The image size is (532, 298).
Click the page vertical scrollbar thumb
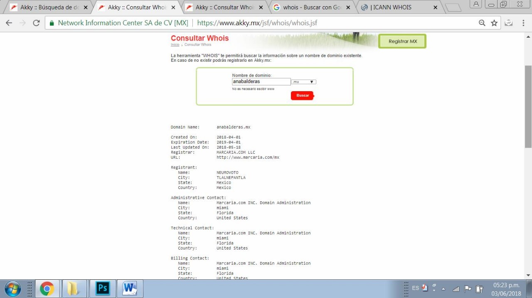[x=528, y=106]
